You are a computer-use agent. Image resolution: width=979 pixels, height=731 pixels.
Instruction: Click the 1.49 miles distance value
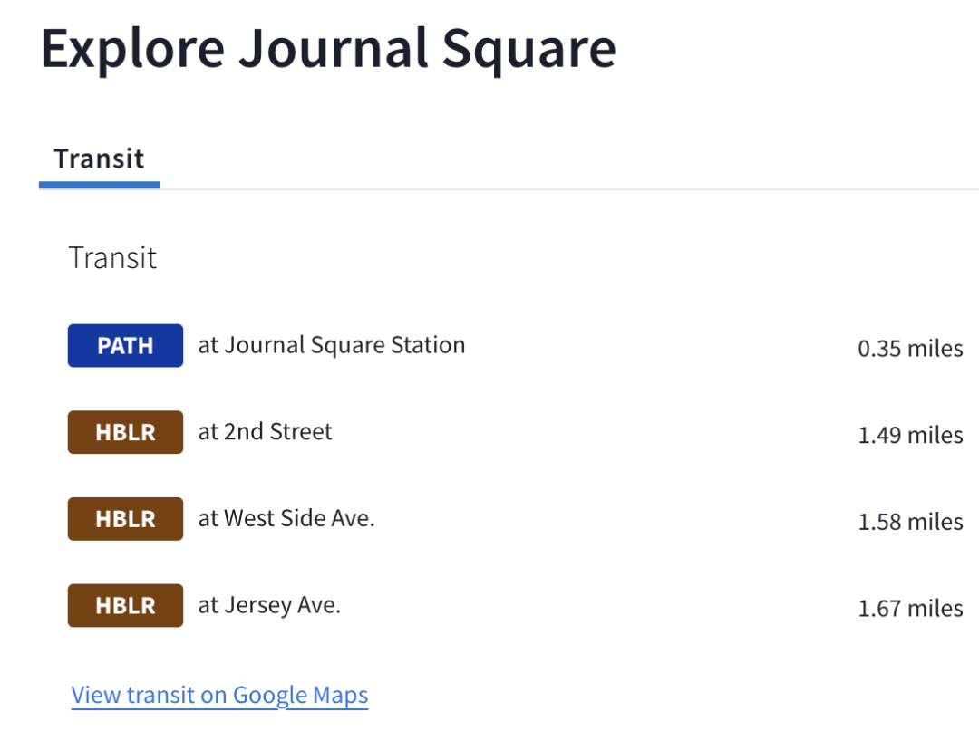(910, 436)
